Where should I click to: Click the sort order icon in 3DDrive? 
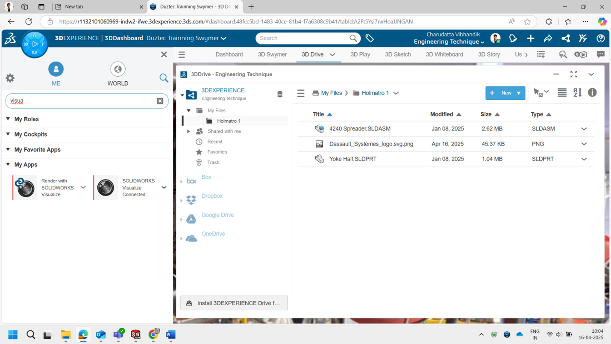(577, 93)
